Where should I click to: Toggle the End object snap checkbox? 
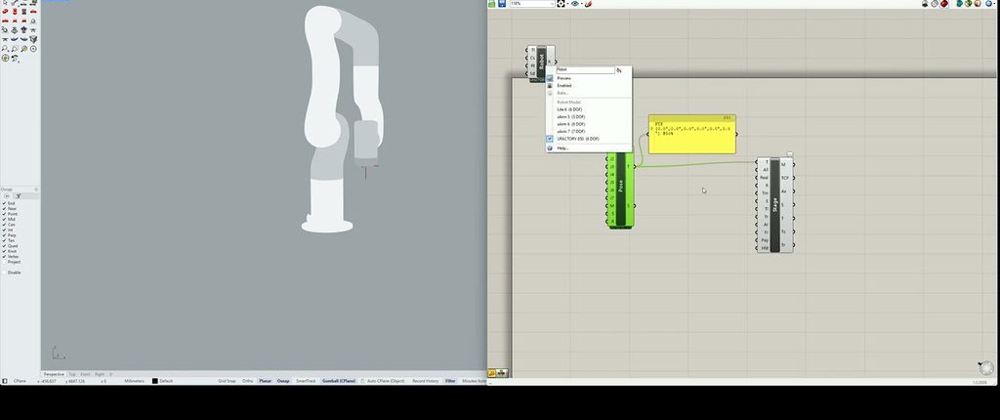5,203
